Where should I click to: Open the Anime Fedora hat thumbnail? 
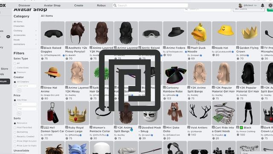175,33
